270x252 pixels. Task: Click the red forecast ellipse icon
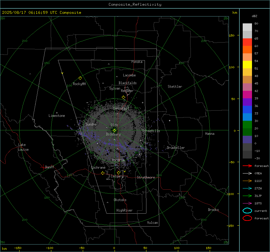(247, 218)
